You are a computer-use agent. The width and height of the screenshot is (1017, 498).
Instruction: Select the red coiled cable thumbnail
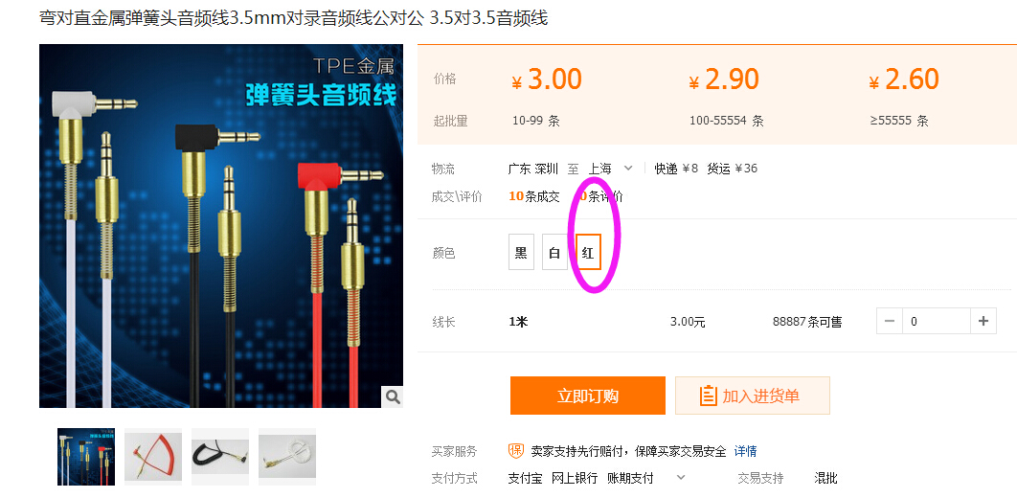pyautogui.click(x=153, y=457)
